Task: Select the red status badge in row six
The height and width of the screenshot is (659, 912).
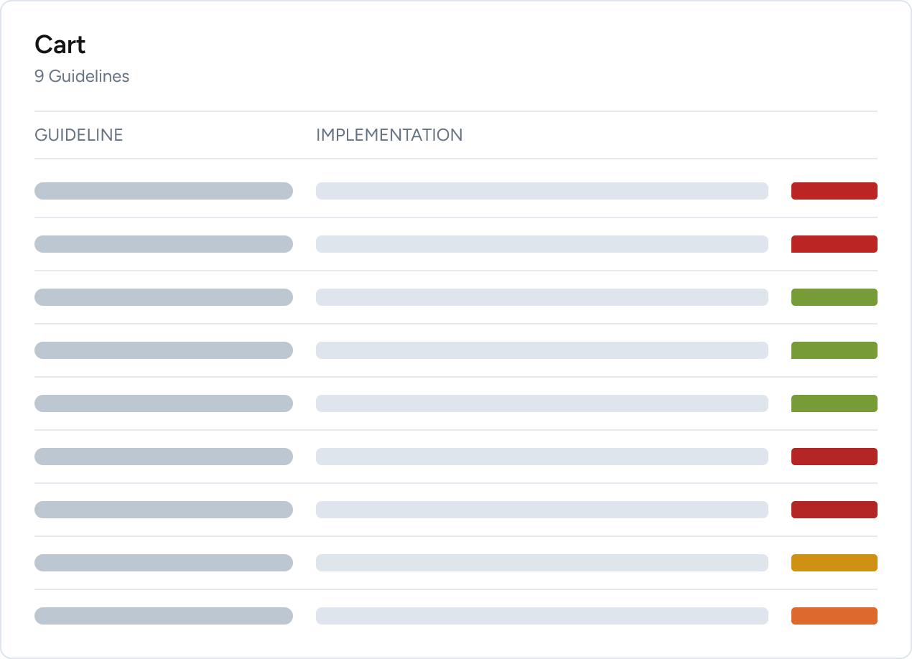Action: [x=834, y=457]
